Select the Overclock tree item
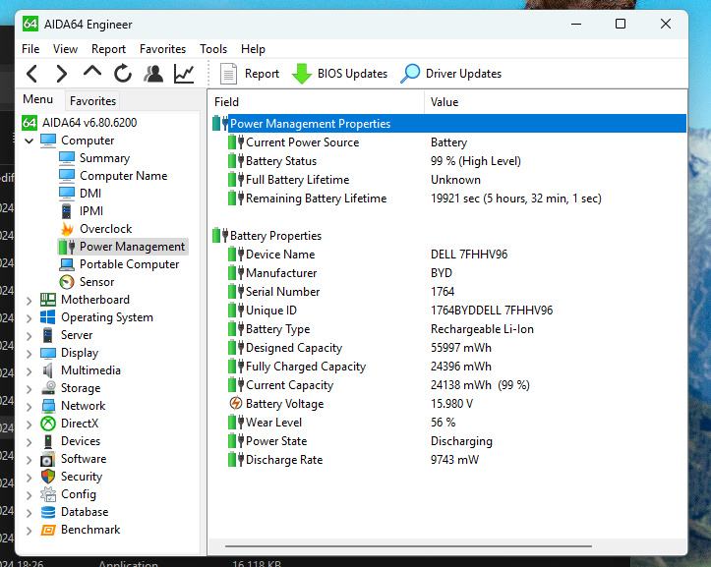The height and width of the screenshot is (567, 711). [105, 229]
